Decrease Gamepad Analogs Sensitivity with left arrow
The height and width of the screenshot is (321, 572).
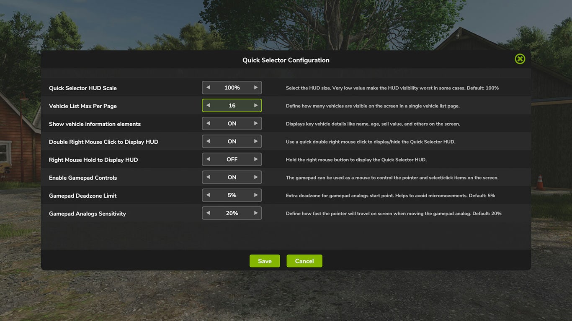click(x=208, y=213)
